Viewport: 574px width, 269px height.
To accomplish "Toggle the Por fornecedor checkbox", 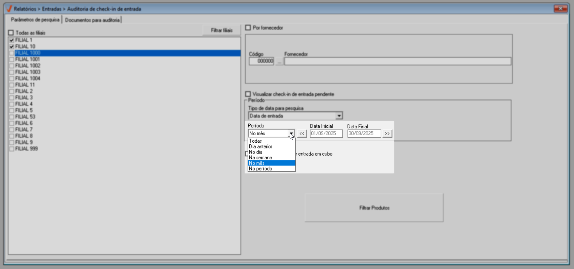I will click(x=248, y=28).
